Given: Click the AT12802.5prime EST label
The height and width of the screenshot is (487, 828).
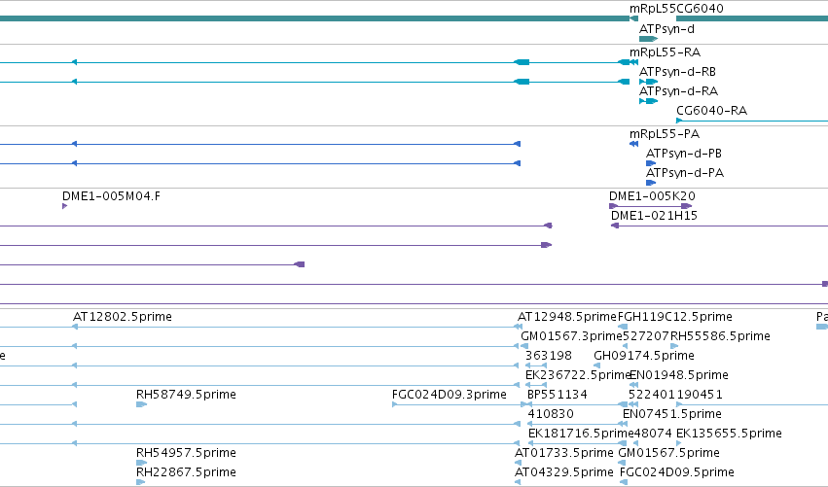Looking at the screenshot, I should [x=123, y=317].
